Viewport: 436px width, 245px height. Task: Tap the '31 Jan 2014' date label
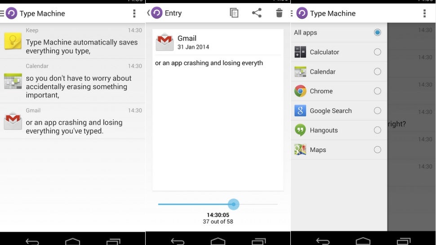(193, 47)
